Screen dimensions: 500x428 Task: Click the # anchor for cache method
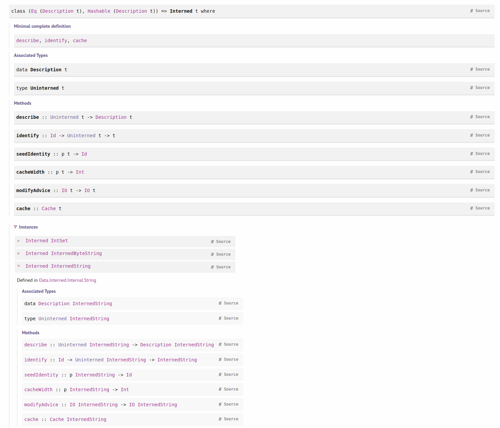[472, 208]
